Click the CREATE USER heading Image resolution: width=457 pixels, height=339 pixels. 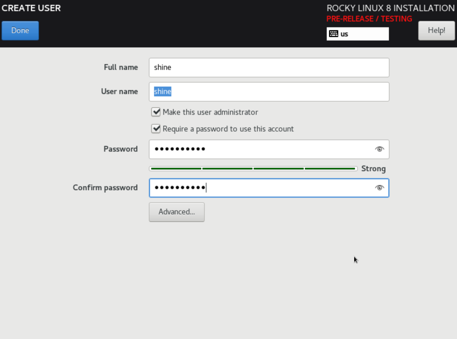31,8
